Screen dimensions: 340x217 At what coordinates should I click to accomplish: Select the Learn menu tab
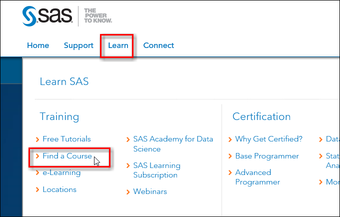point(118,45)
